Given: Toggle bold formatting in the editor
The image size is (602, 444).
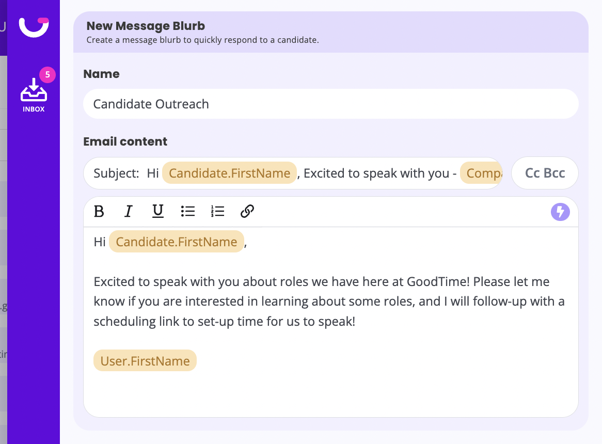Looking at the screenshot, I should [99, 212].
